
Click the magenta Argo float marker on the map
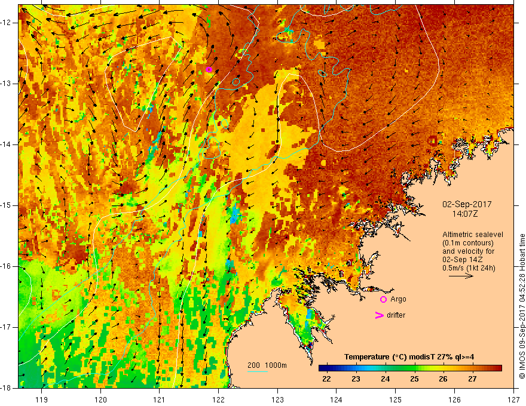(209, 70)
